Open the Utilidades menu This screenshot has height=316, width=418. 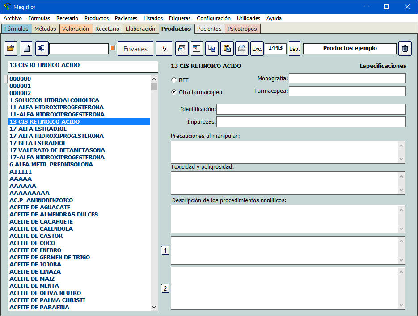point(249,18)
